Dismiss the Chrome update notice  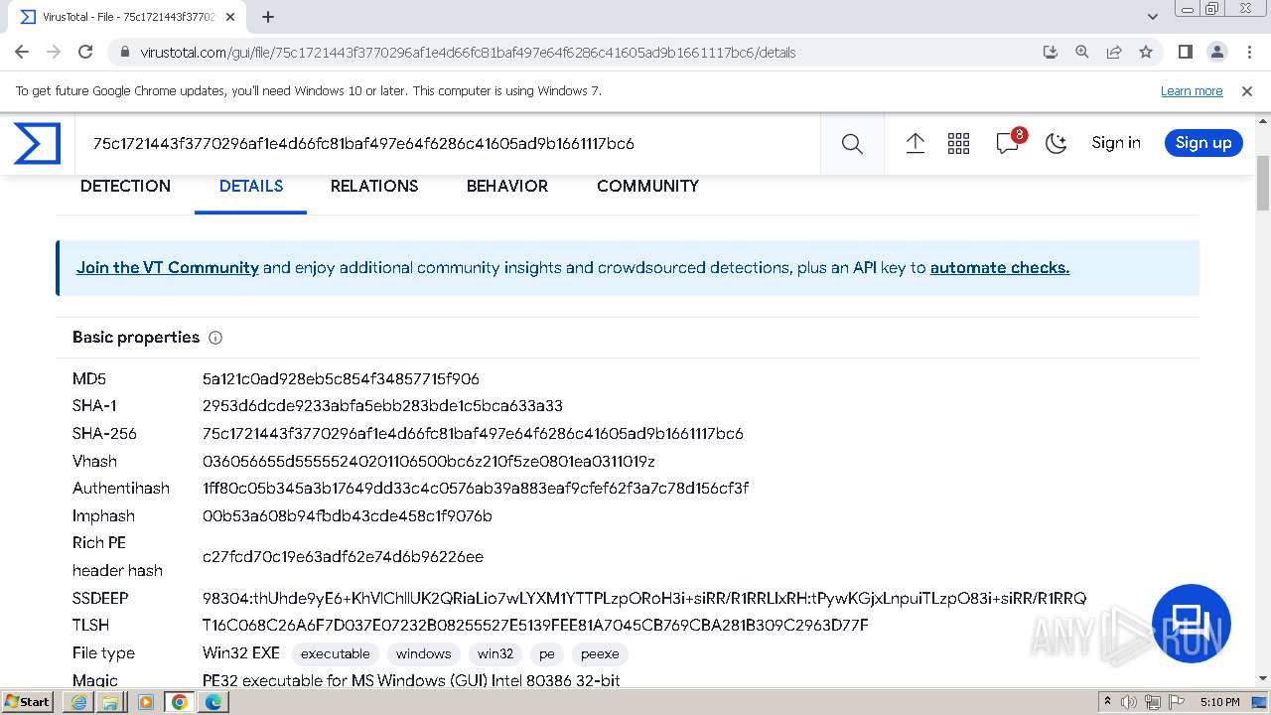pos(1247,91)
